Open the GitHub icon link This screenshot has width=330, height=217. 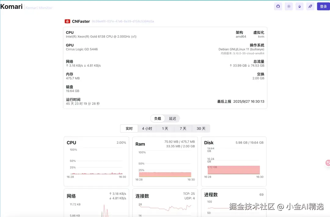click(278, 6)
